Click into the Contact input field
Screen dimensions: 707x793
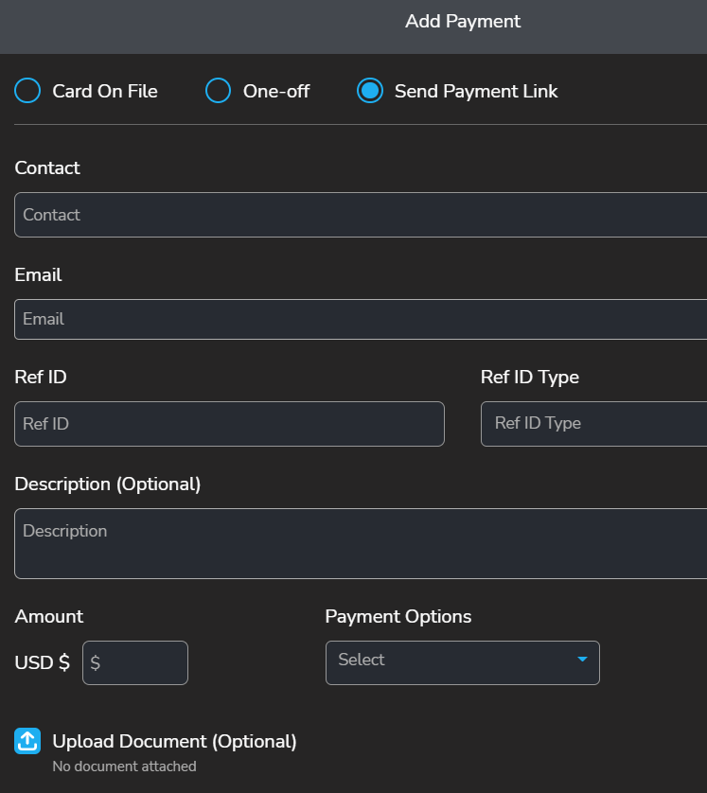(x=360, y=215)
